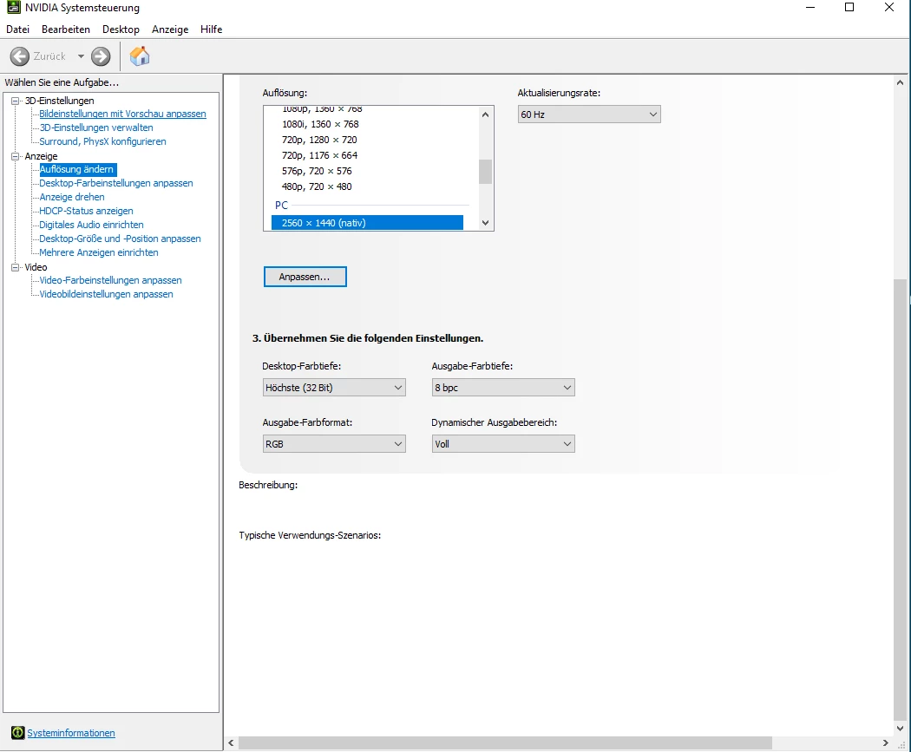Click the resolution list scrollbar thumb
Image resolution: width=911 pixels, height=752 pixels.
coord(486,172)
